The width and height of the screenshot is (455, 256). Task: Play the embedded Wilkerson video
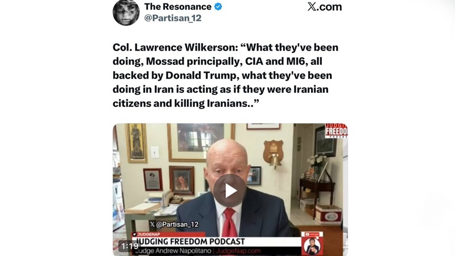click(x=230, y=191)
